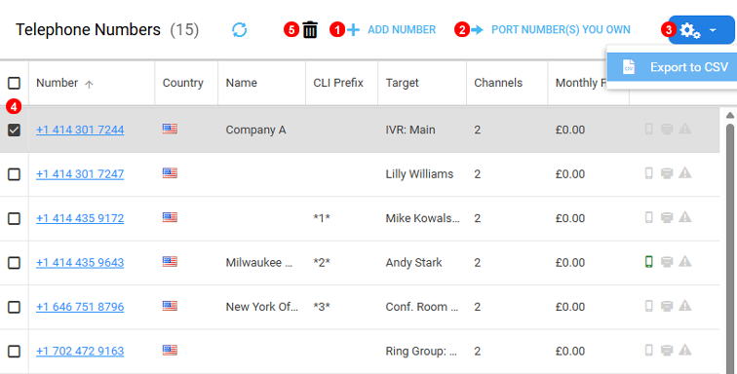The image size is (737, 374).
Task: Check the box for +1 414 435 9172
Action: click(x=14, y=218)
